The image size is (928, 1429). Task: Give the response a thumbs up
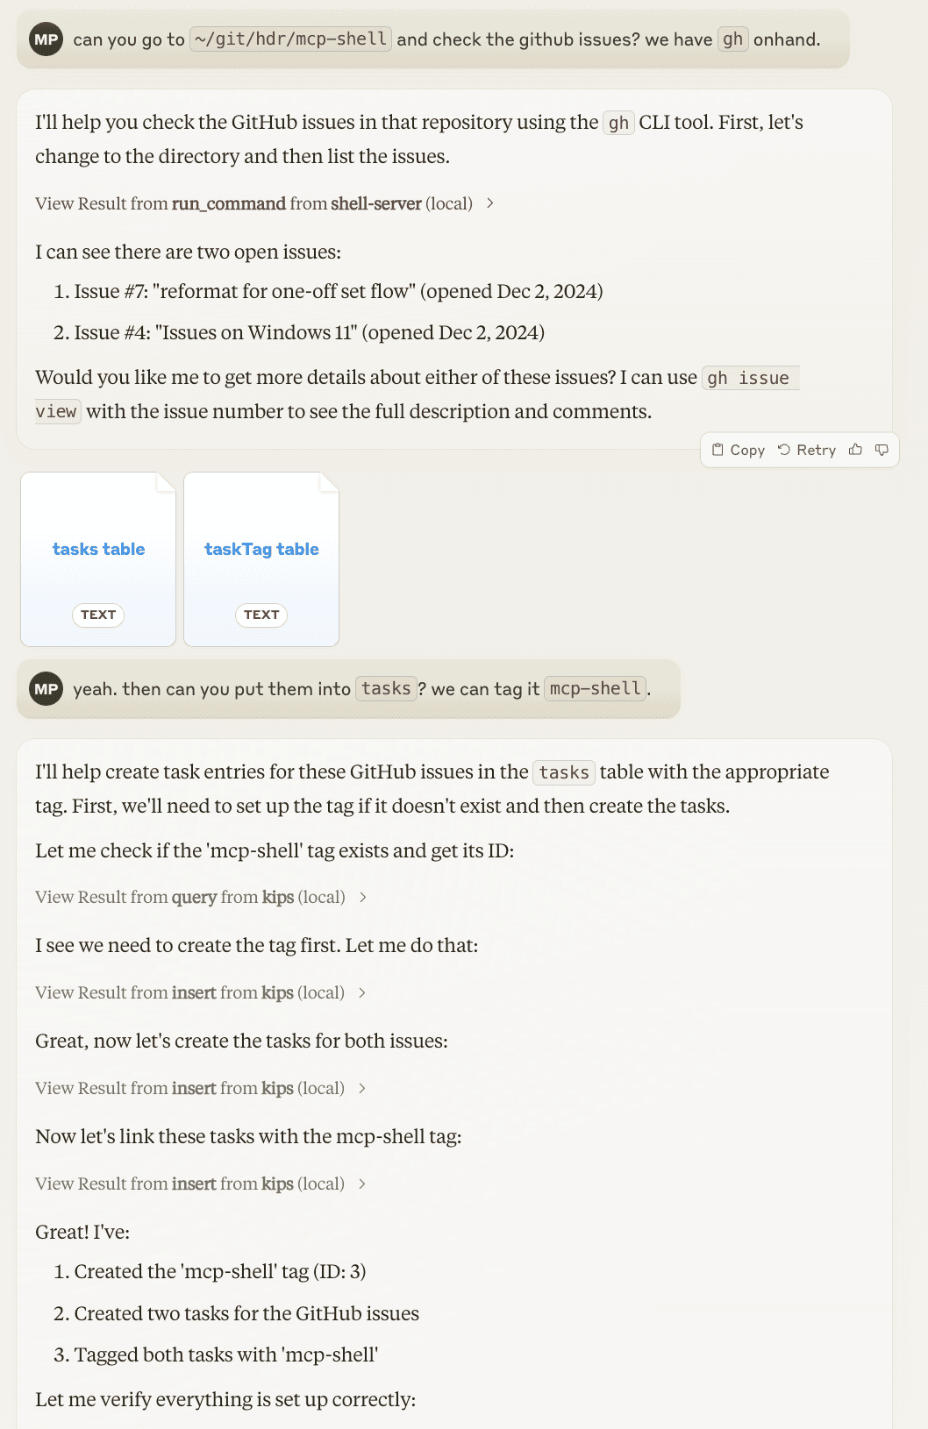(855, 450)
